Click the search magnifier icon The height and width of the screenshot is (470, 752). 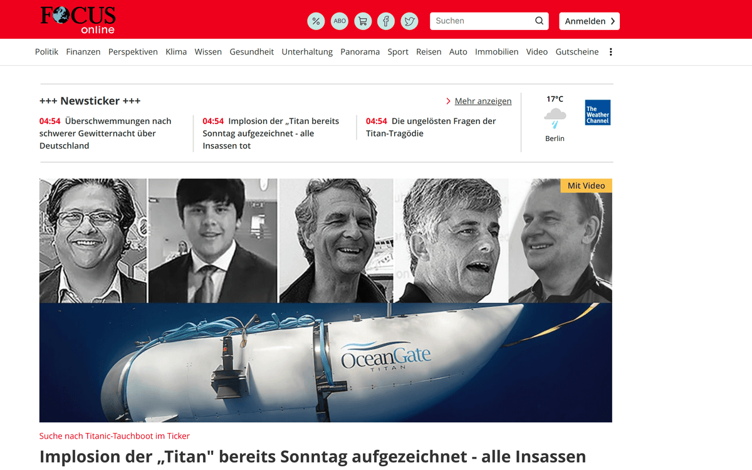pos(539,21)
